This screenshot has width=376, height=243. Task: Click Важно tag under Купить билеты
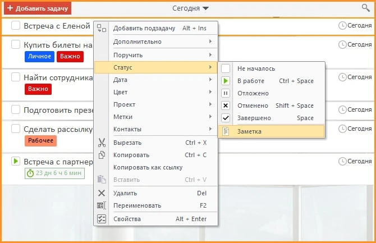(70, 56)
